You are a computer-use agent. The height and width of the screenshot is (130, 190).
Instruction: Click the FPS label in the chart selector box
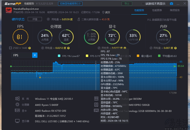click(16, 55)
